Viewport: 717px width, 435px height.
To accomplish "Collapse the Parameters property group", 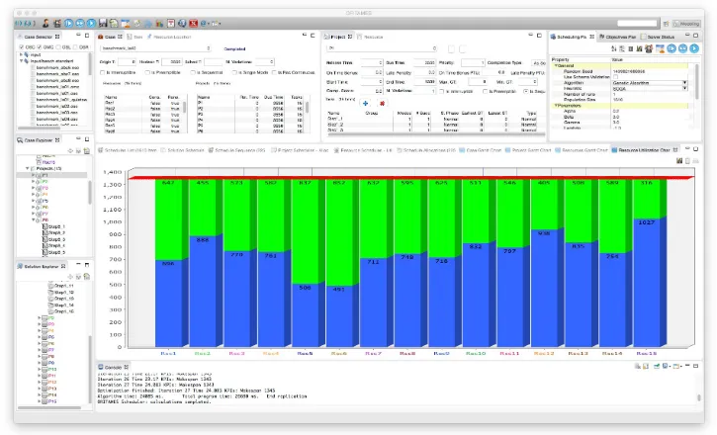I will point(556,106).
